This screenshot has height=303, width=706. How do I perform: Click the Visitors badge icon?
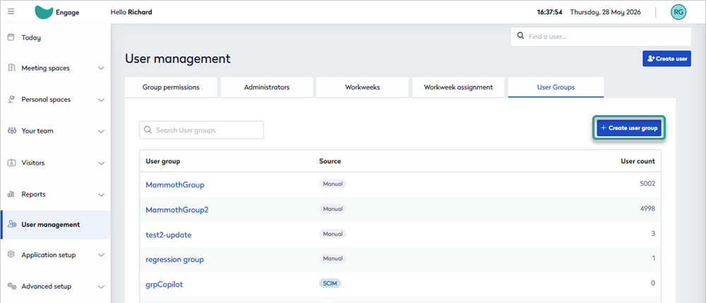pos(12,162)
